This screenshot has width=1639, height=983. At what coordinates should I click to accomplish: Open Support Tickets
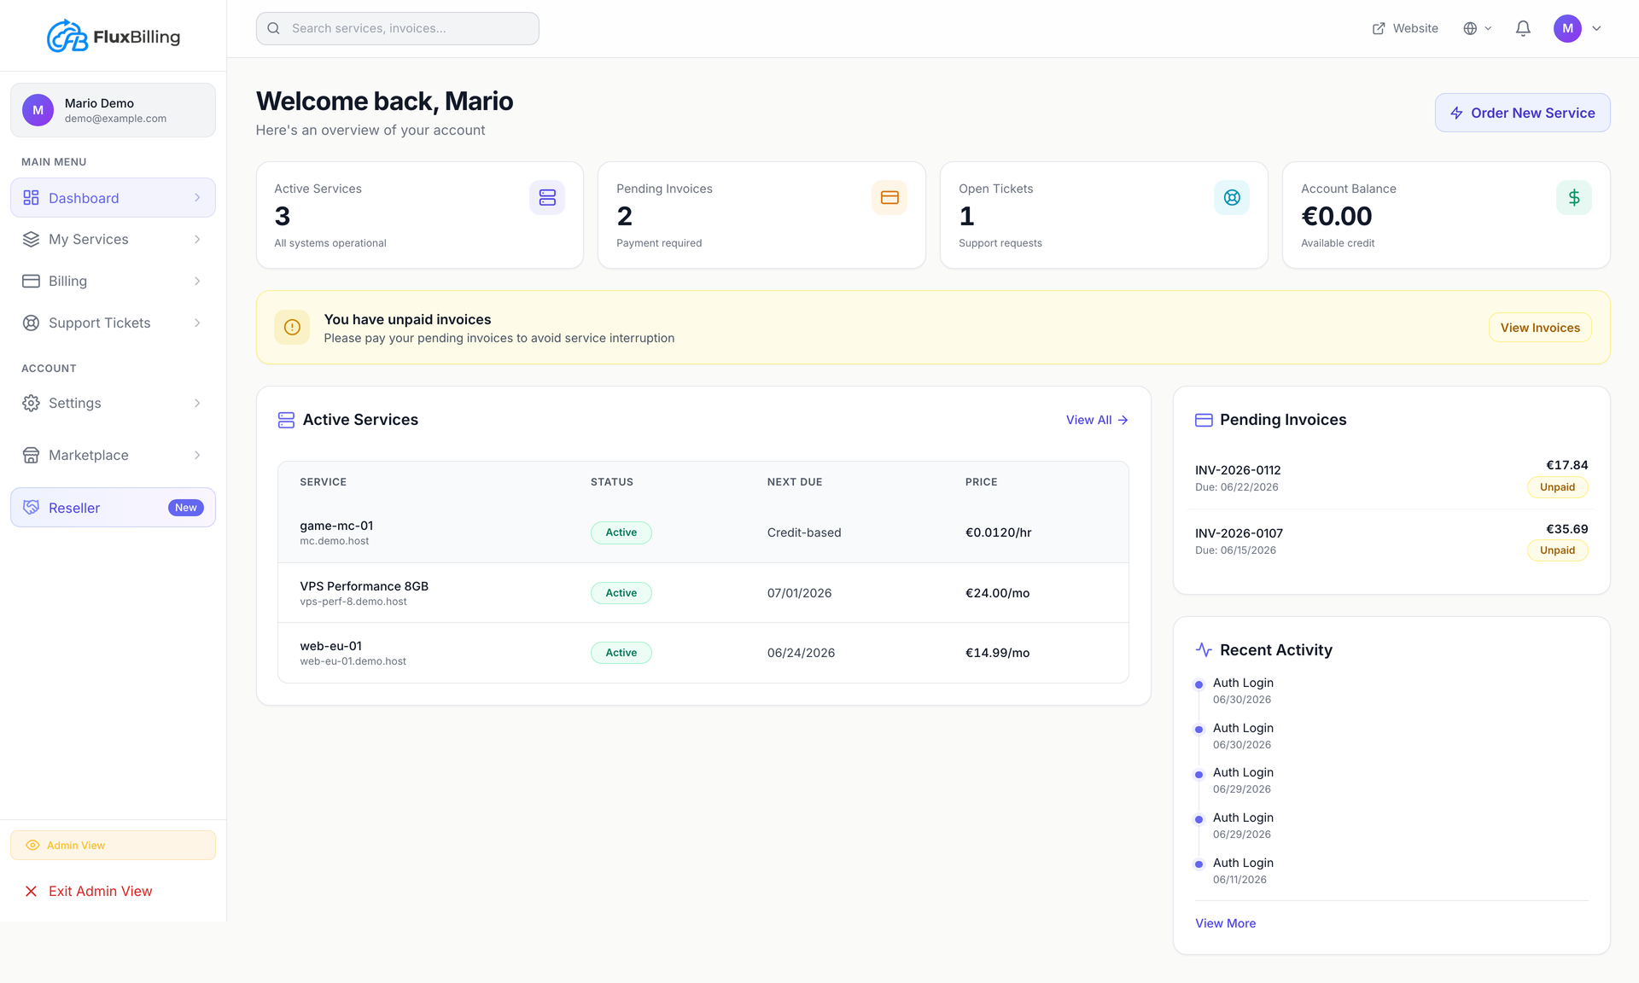pyautogui.click(x=113, y=323)
